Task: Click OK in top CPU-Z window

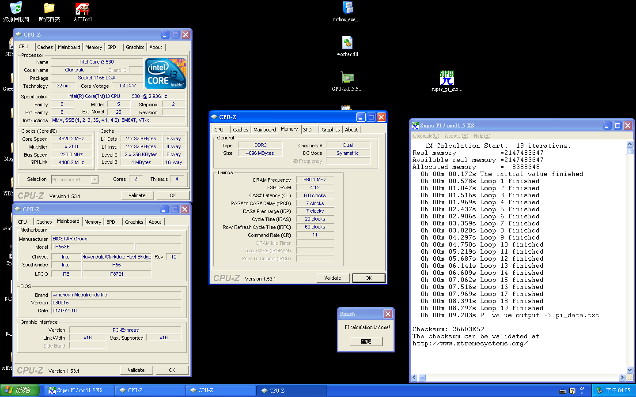Action: pyautogui.click(x=173, y=195)
